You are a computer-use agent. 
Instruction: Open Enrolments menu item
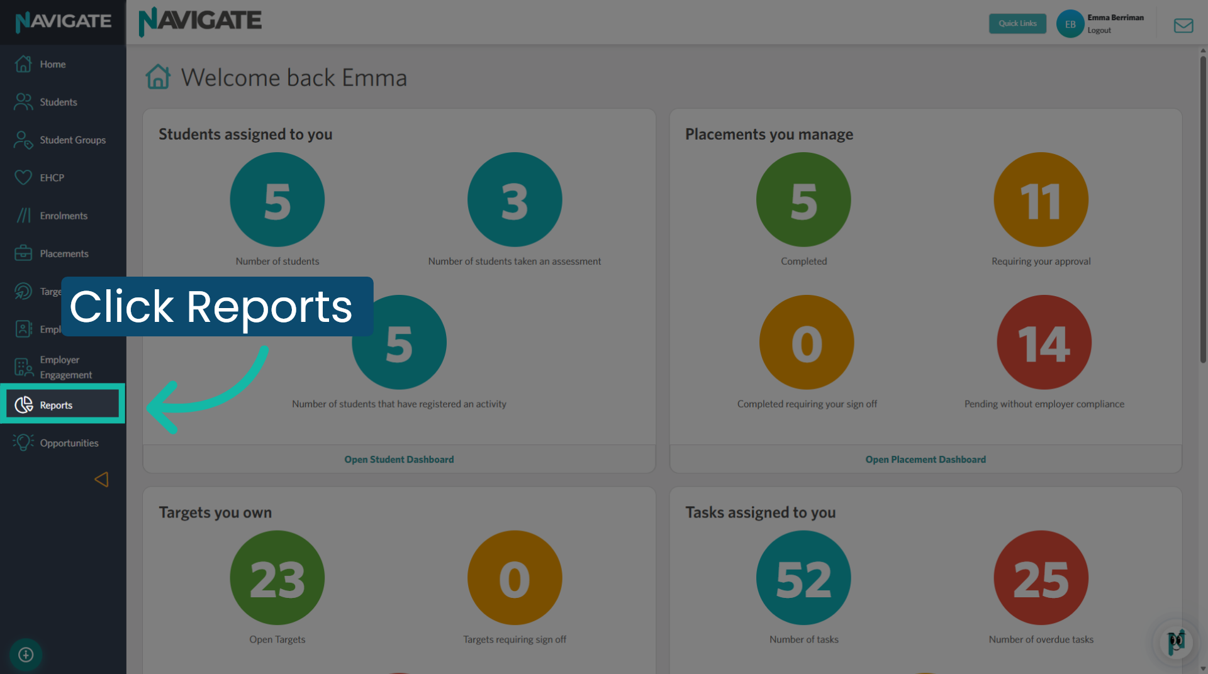click(63, 216)
